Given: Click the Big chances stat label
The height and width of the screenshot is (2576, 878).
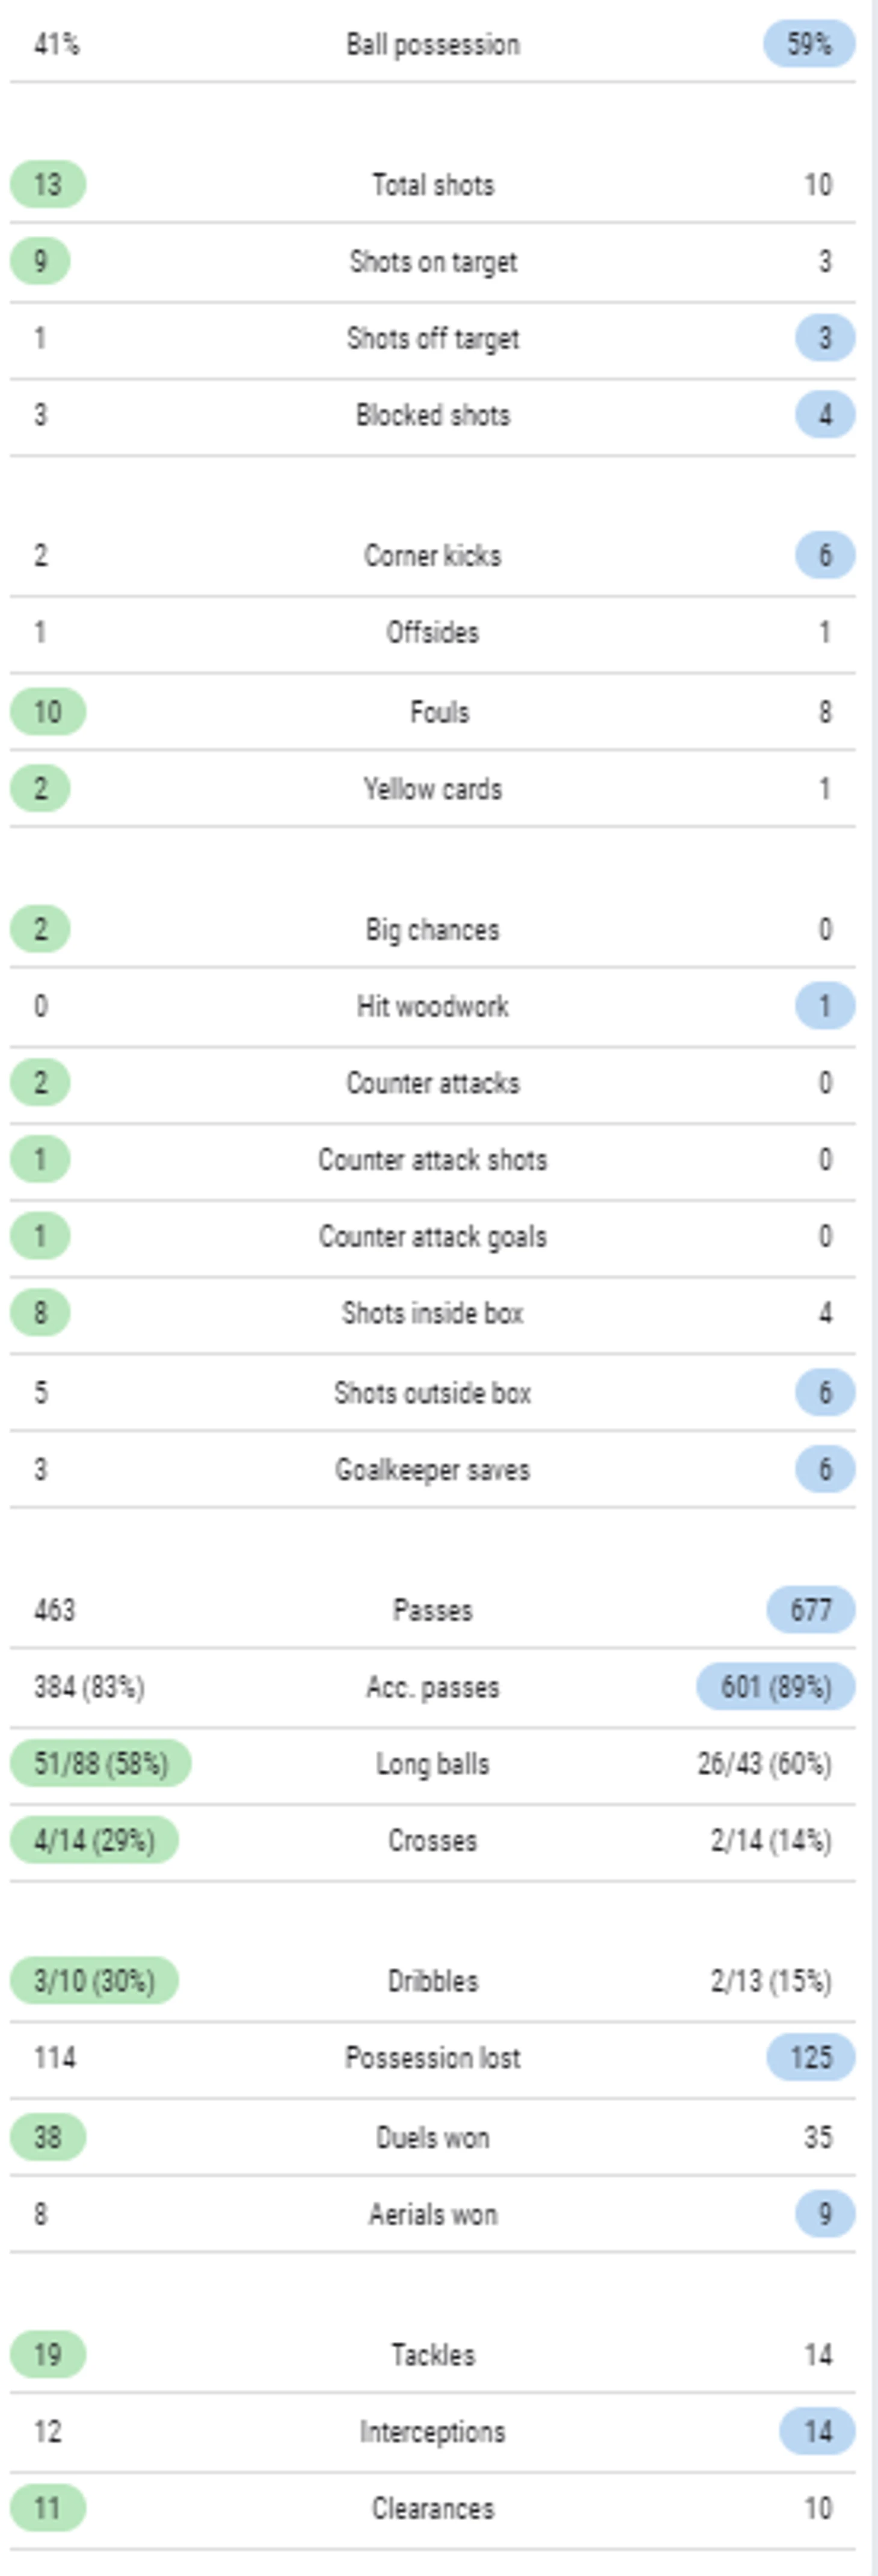Looking at the screenshot, I should [x=432, y=930].
